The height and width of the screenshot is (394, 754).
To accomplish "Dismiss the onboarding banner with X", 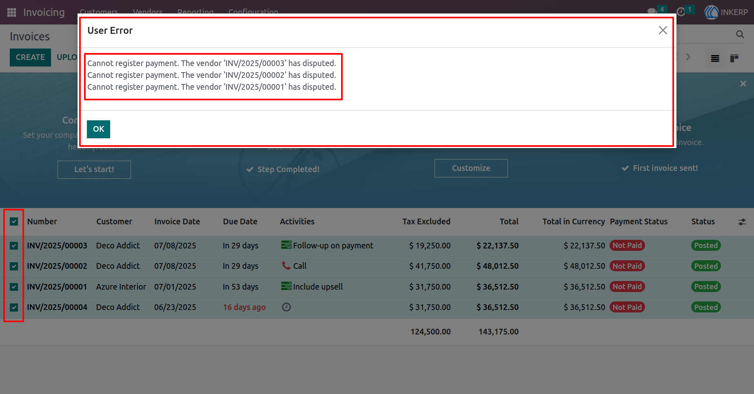I will (743, 84).
